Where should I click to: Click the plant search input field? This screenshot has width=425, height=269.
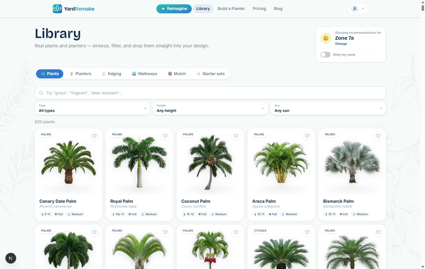coord(210,93)
